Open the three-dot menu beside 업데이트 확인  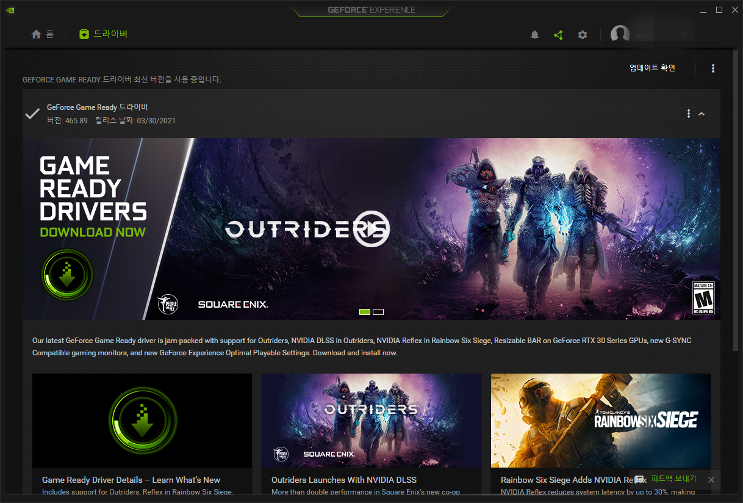(x=713, y=68)
